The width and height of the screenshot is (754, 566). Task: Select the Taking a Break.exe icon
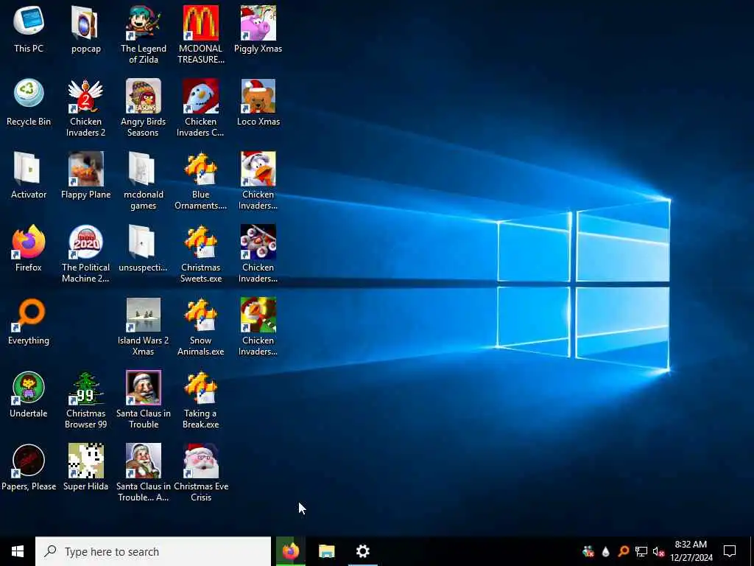[200, 388]
